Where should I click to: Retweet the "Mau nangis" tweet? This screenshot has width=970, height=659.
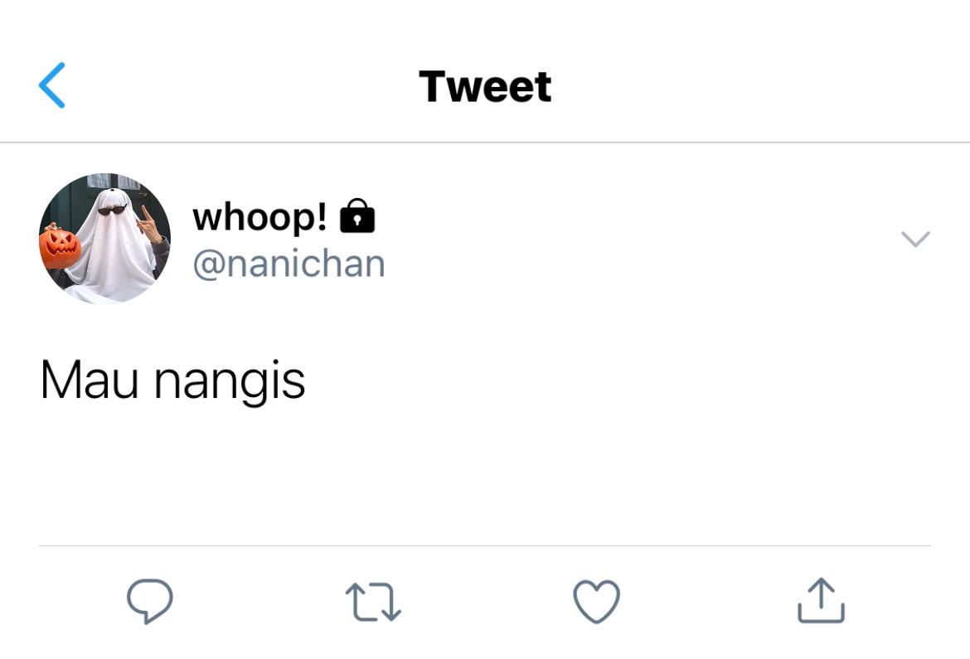point(373,602)
